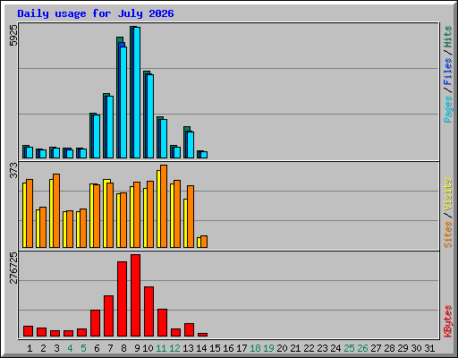Click the yellow 'Visits' legend label
The width and height of the screenshot is (458, 358).
coord(448,194)
